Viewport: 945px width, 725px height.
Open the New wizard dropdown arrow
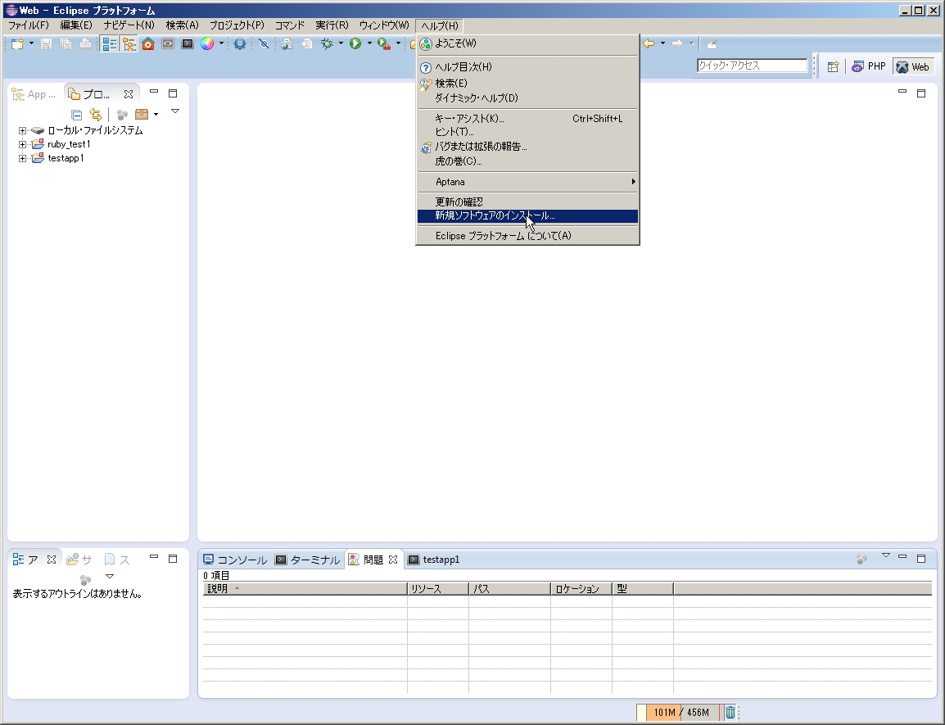click(x=31, y=43)
